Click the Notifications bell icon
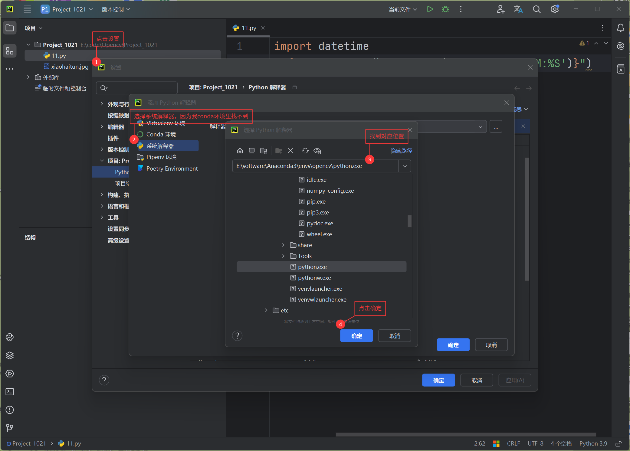This screenshot has width=630, height=451. click(620, 28)
